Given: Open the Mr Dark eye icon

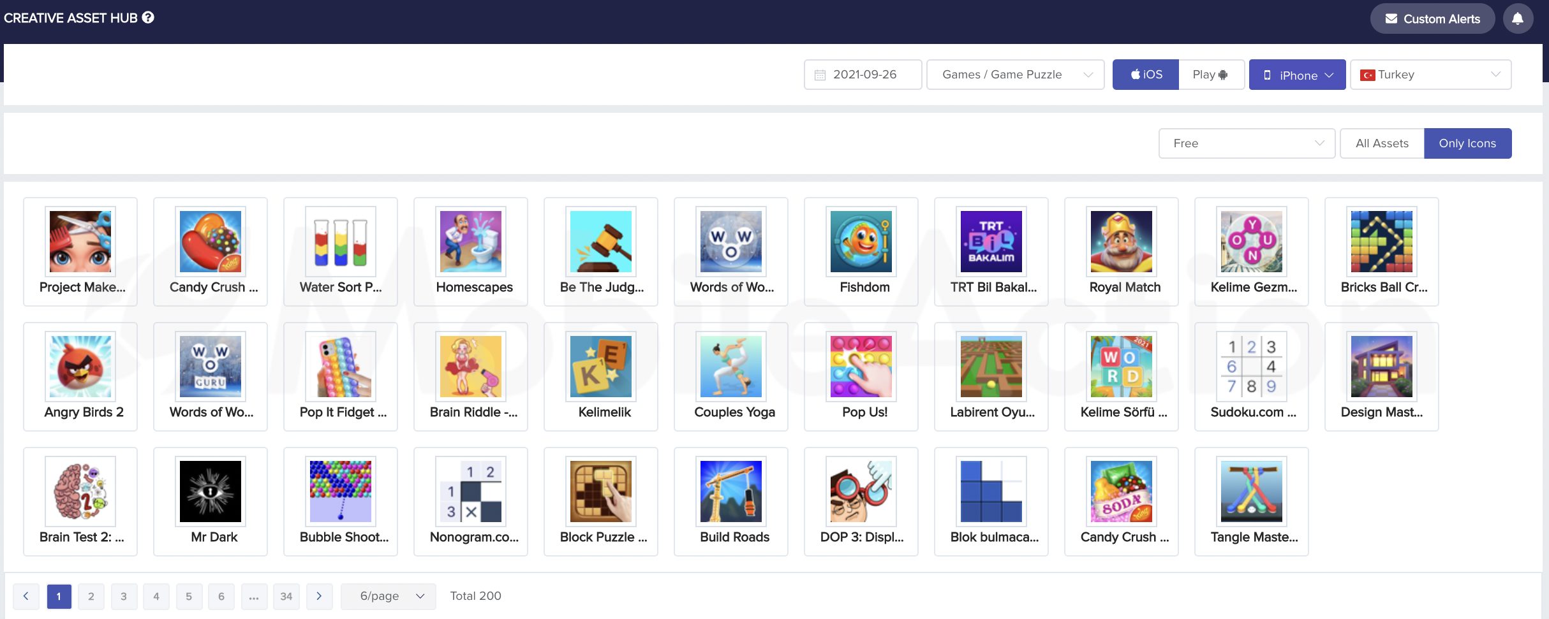Looking at the screenshot, I should tap(211, 492).
